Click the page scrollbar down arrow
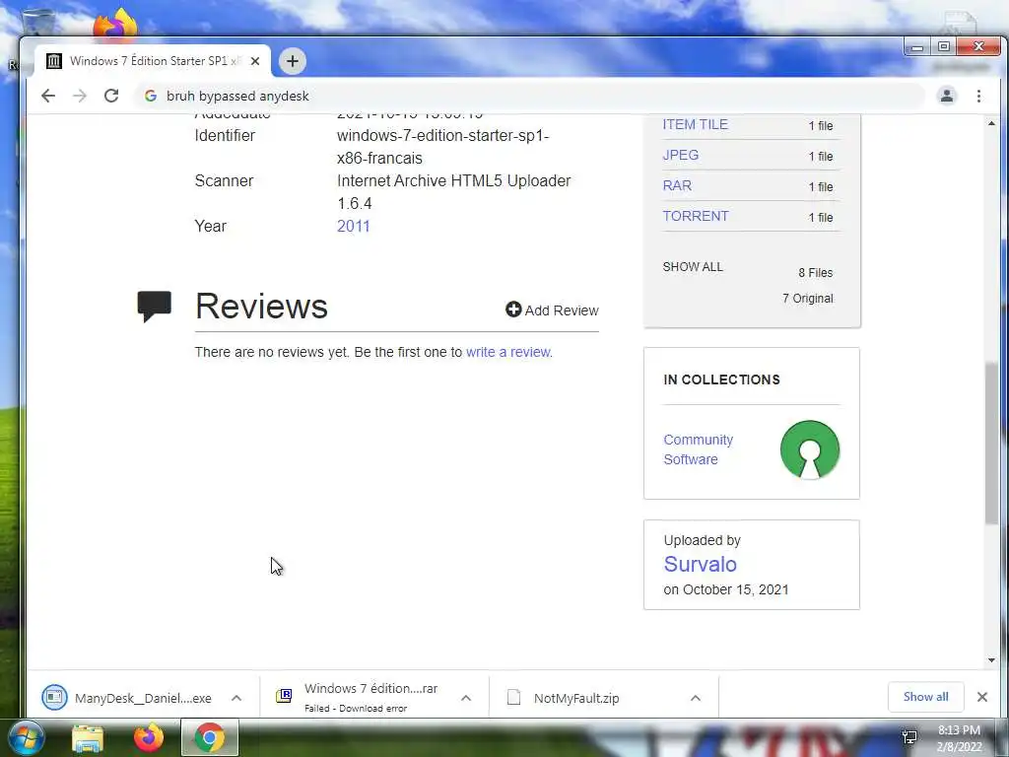This screenshot has height=757, width=1009. (x=991, y=659)
